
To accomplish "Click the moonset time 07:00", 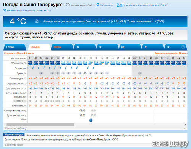I will pos(93,115).
